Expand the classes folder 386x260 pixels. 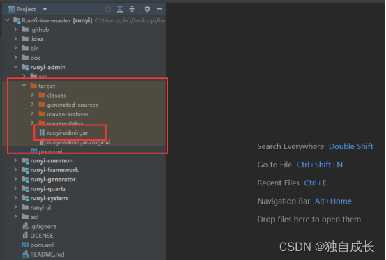click(x=32, y=95)
